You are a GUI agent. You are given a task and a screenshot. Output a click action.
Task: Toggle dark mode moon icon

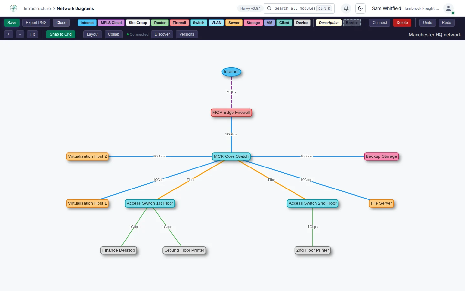360,8
